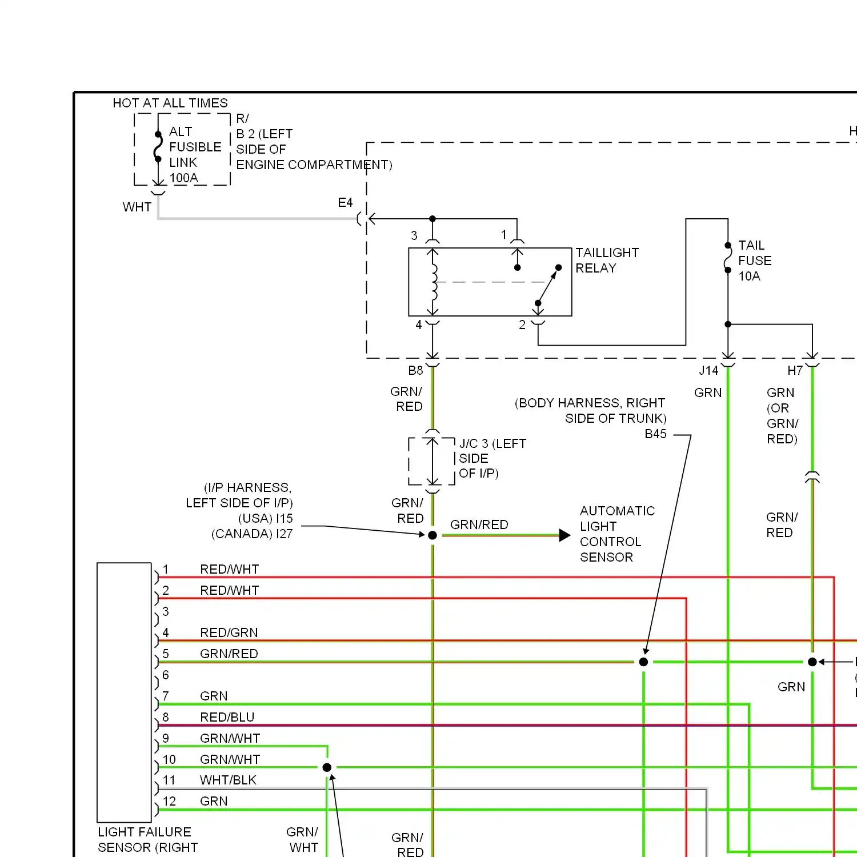The width and height of the screenshot is (857, 857).
Task: Click the taillight relay switch contact arm
Action: [x=547, y=286]
